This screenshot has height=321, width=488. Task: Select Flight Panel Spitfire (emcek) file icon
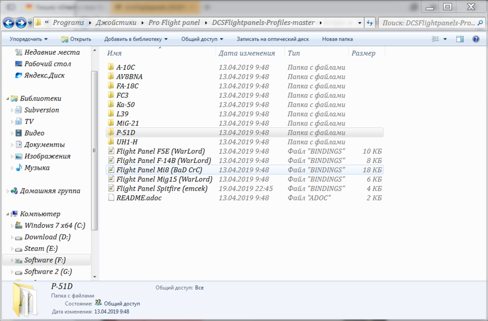pyautogui.click(x=111, y=188)
